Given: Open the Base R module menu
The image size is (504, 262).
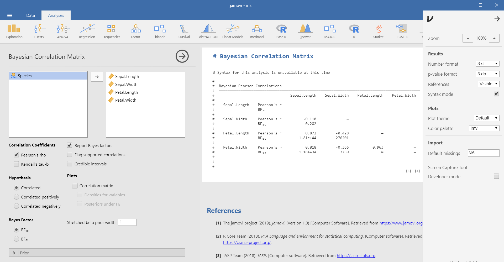Looking at the screenshot, I should (x=281, y=32).
